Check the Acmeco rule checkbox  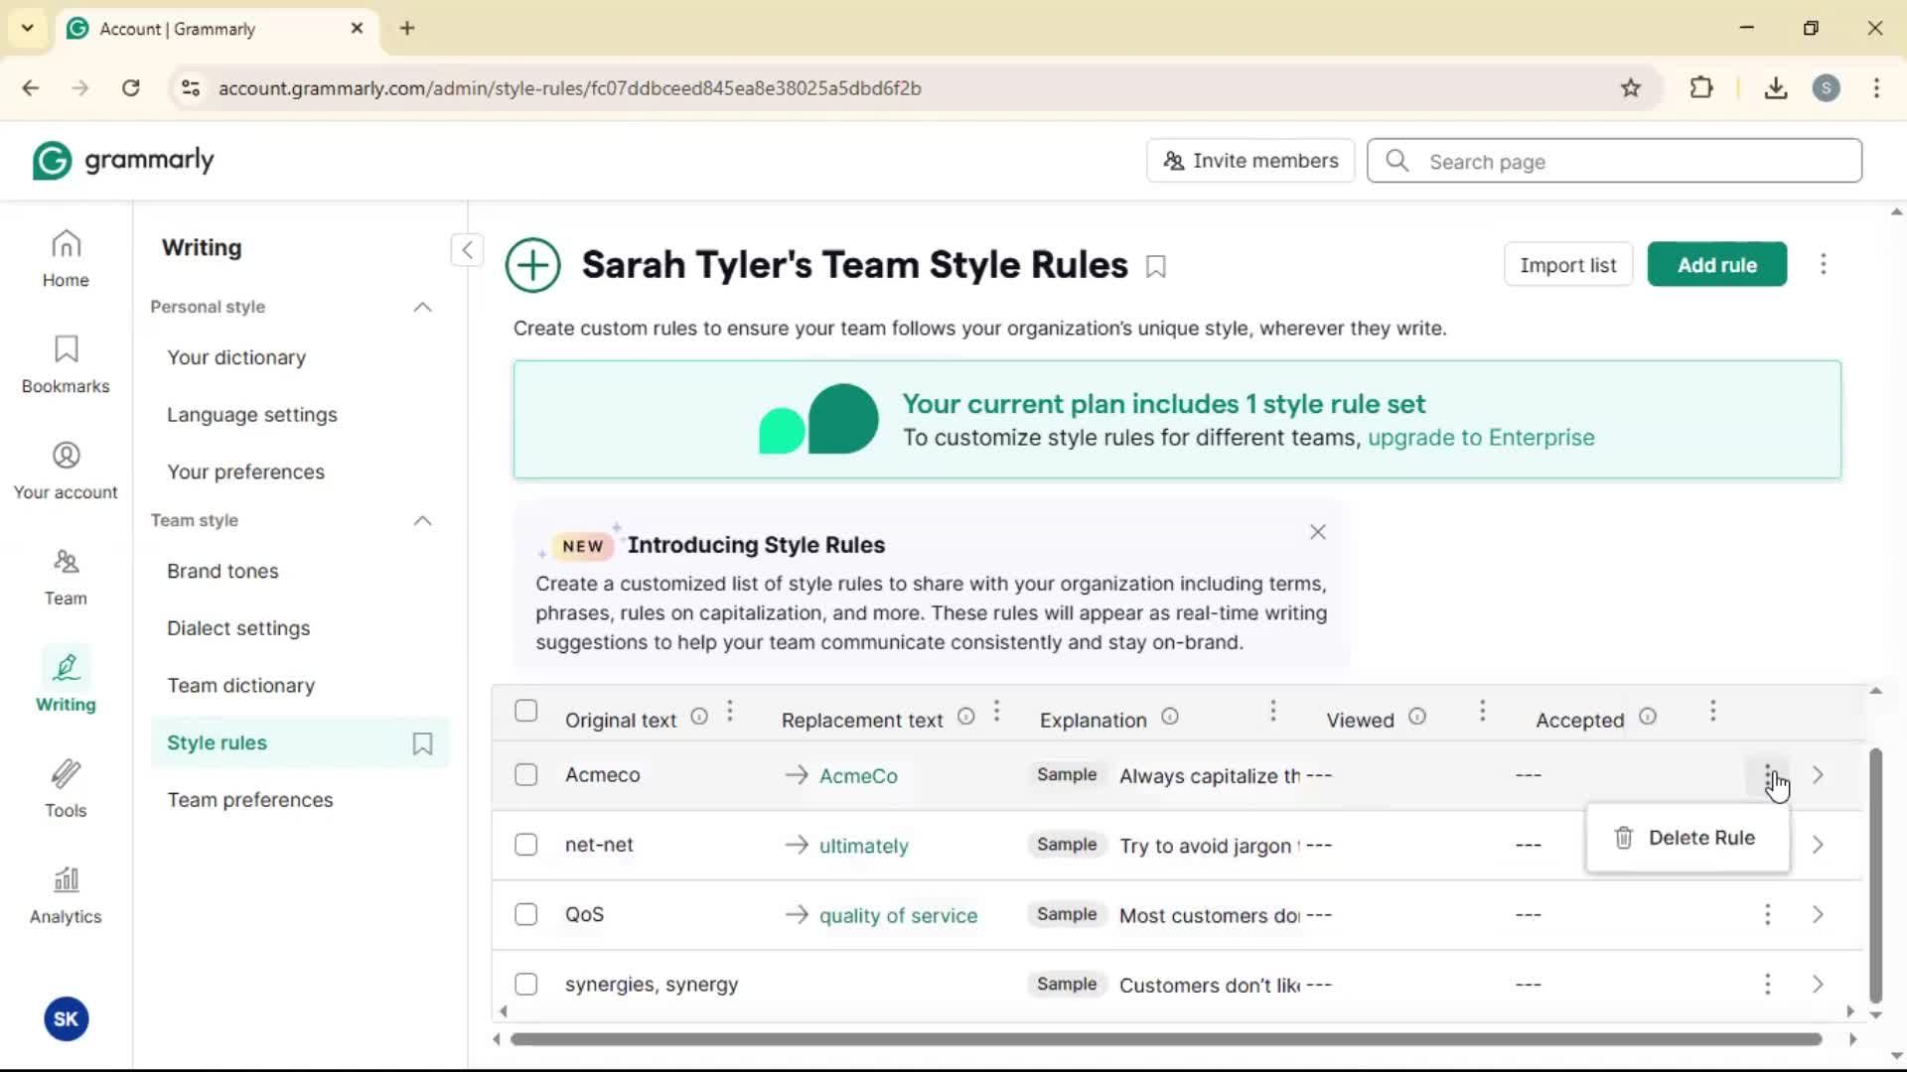click(526, 775)
